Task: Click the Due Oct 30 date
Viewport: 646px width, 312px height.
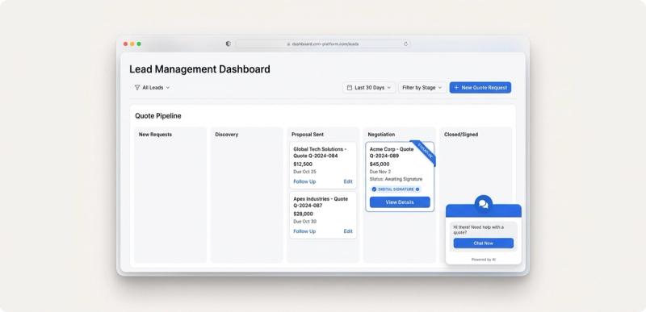Action: [305, 221]
